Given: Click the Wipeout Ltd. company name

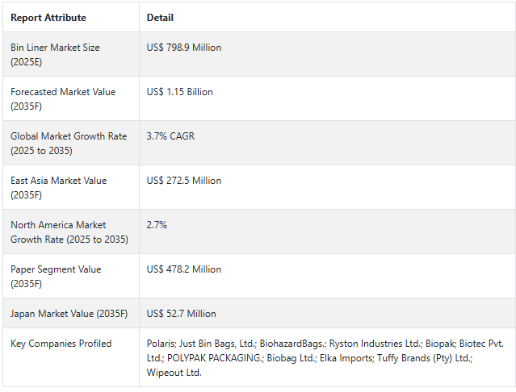Looking at the screenshot, I should [x=174, y=373].
